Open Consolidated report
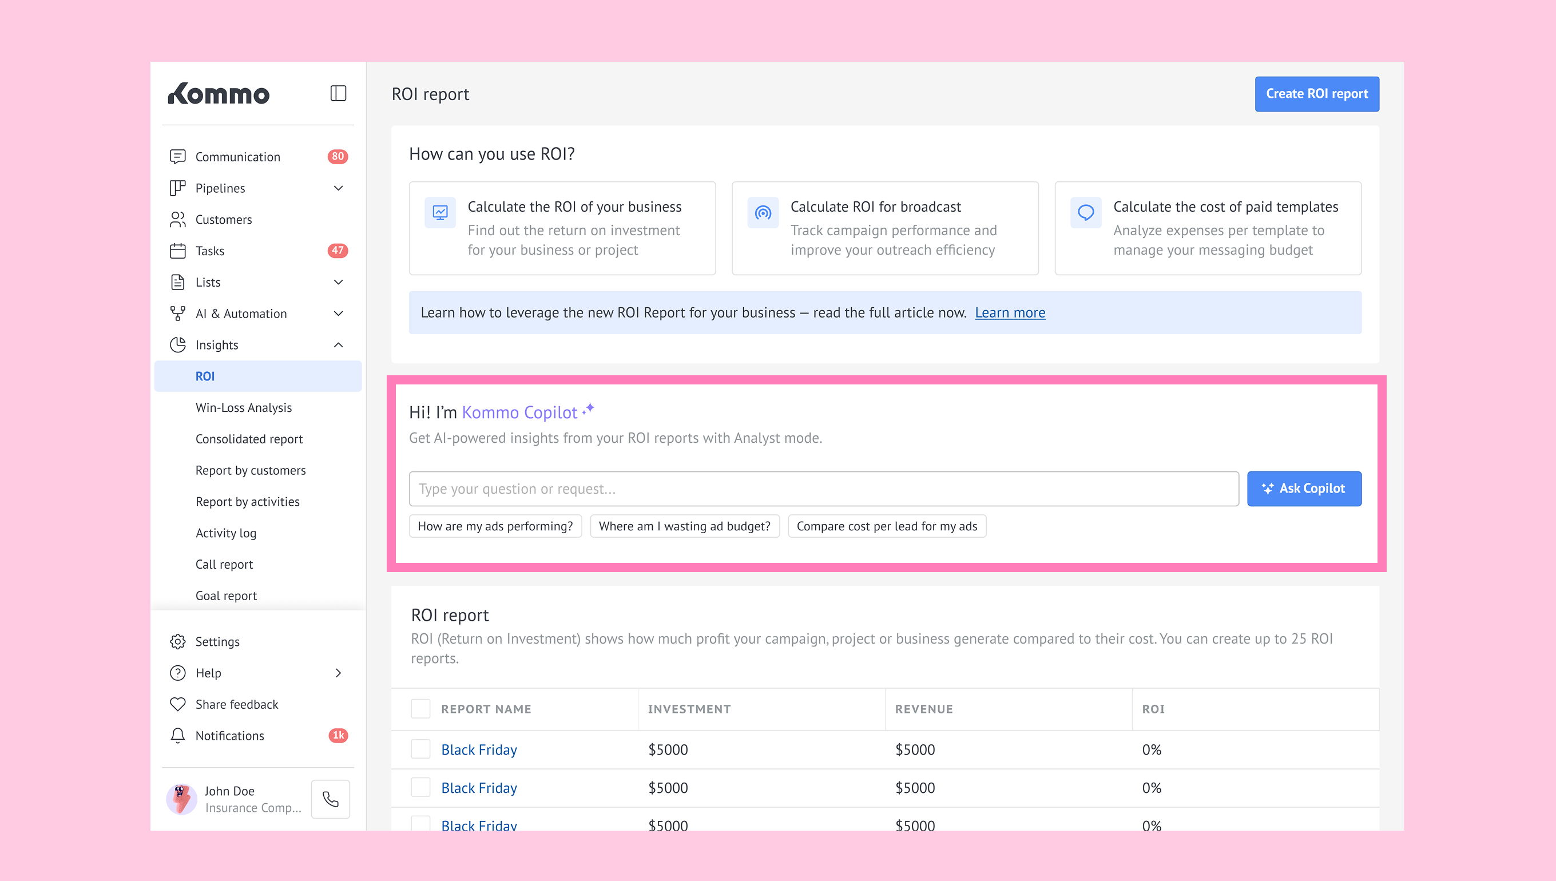 pos(249,439)
